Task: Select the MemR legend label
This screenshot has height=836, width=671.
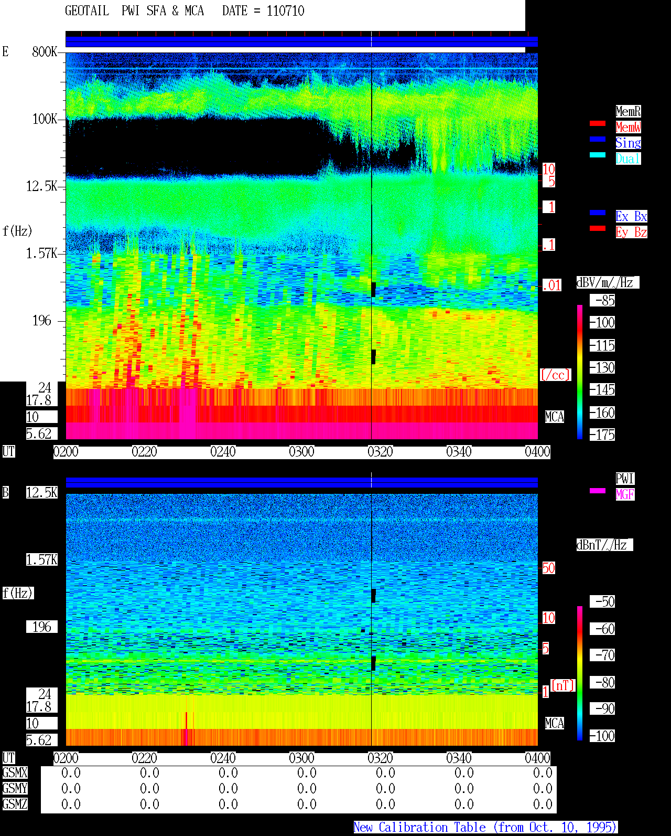Action: (628, 111)
